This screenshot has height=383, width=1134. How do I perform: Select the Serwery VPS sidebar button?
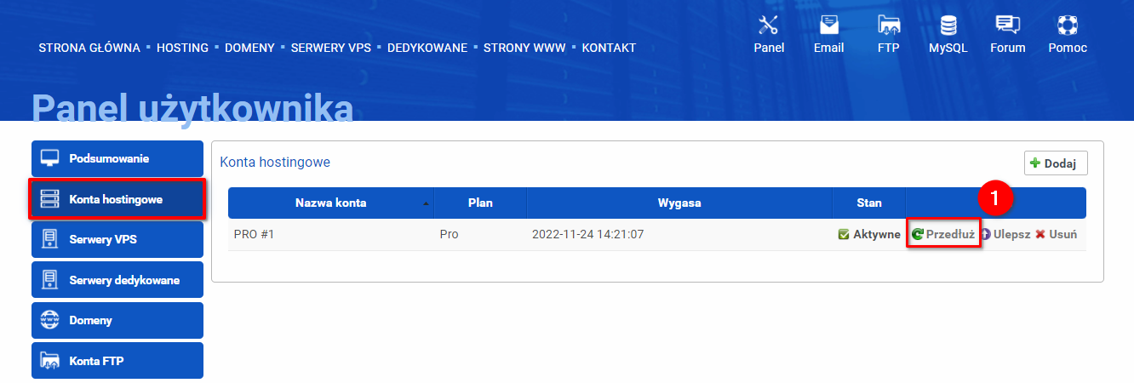coord(117,240)
